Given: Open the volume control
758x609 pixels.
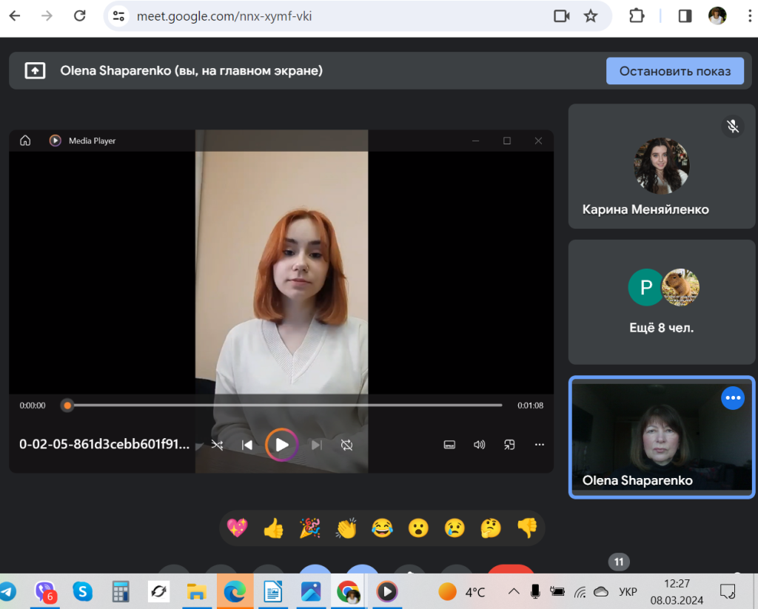Looking at the screenshot, I should tap(479, 445).
